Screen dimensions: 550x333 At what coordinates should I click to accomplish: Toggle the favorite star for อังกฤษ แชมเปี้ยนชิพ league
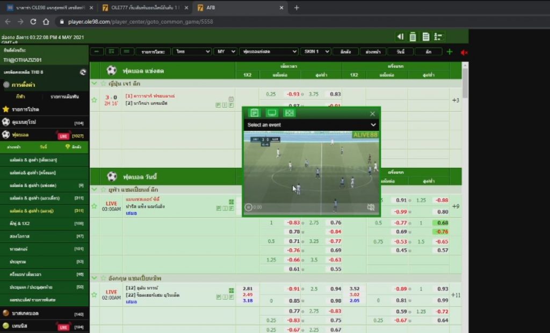pyautogui.click(x=103, y=278)
